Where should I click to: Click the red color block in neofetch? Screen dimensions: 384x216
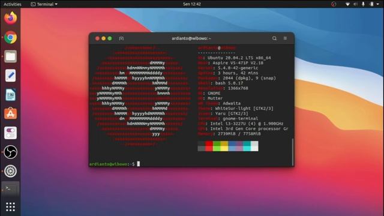pos(209,146)
